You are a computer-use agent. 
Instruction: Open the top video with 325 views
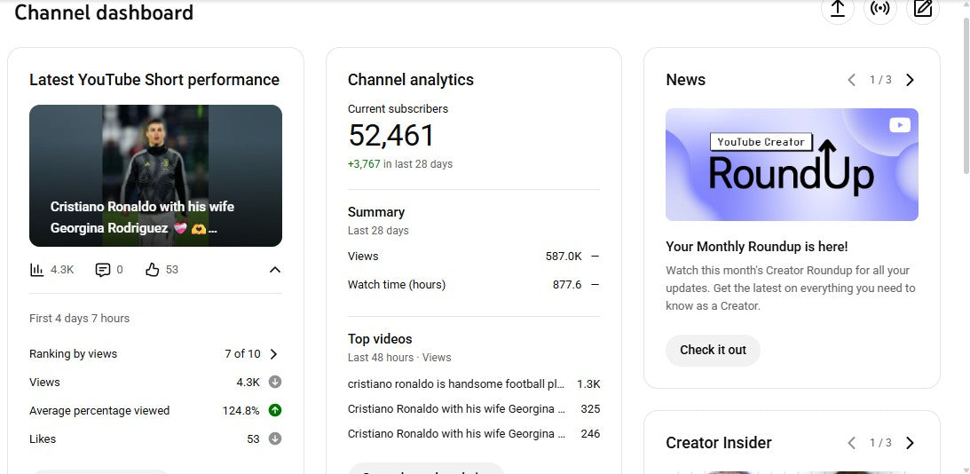(x=456, y=409)
